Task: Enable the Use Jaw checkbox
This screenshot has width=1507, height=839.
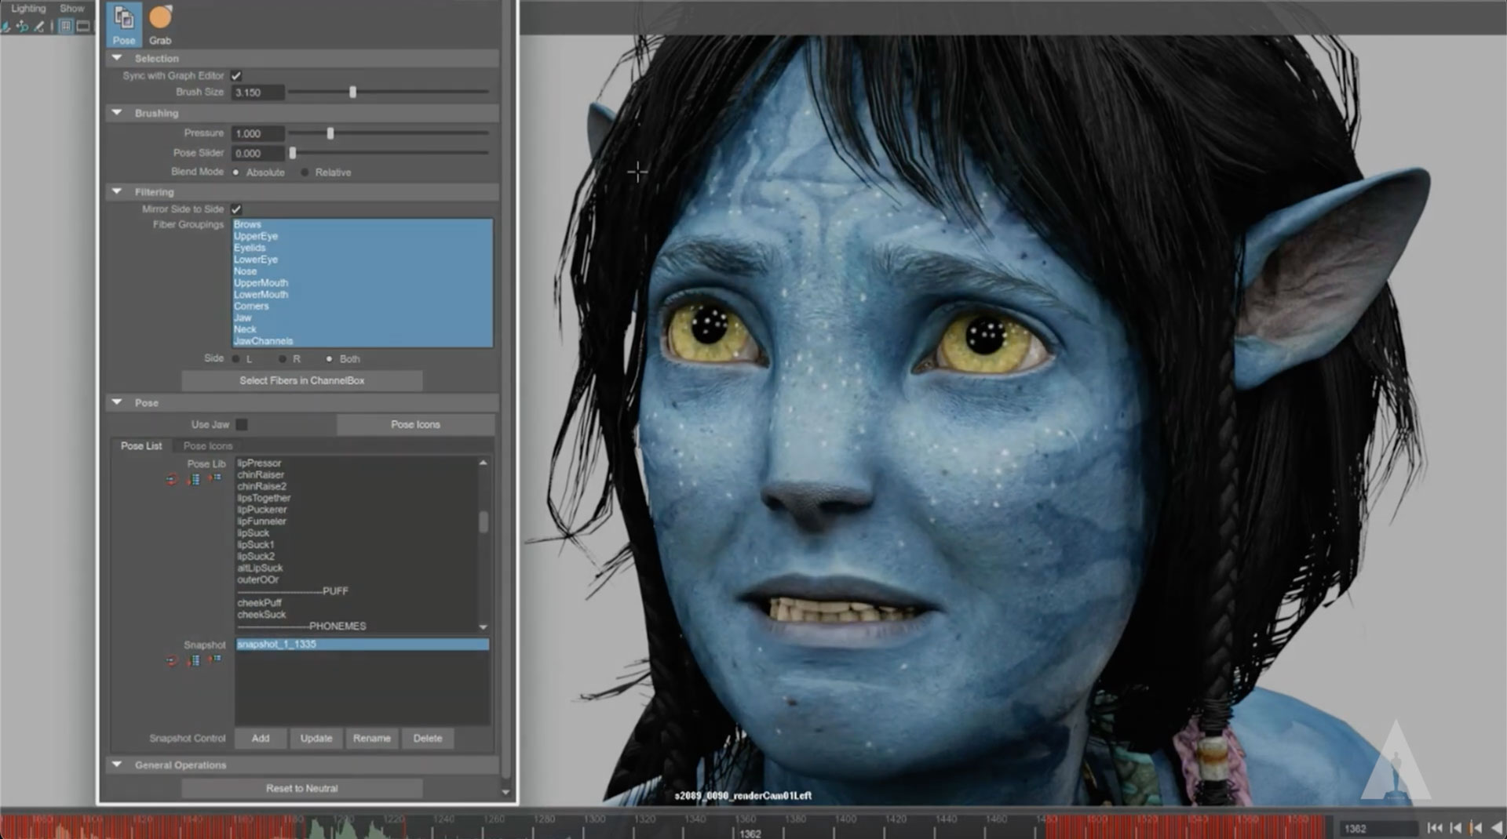Action: [242, 424]
